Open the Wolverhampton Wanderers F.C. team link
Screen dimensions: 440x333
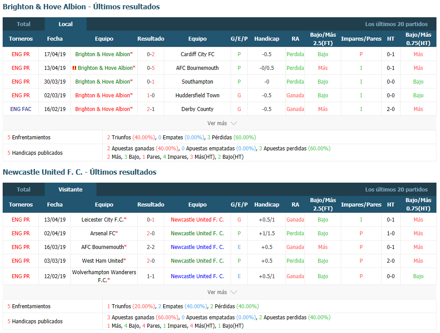click(104, 276)
